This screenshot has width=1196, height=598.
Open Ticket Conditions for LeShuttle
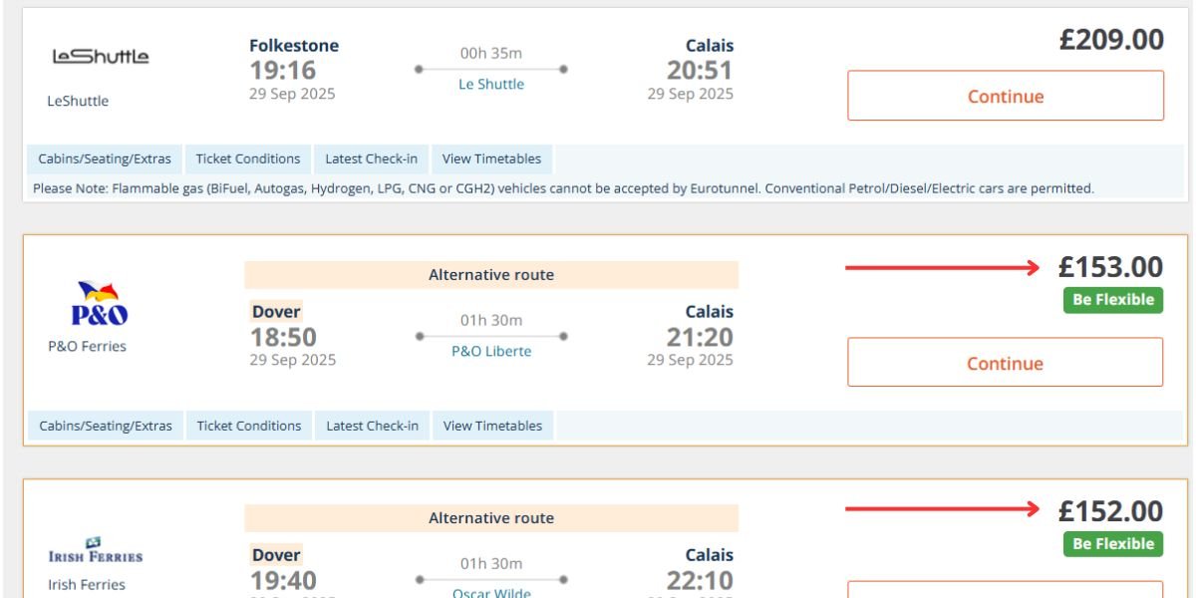click(x=248, y=159)
